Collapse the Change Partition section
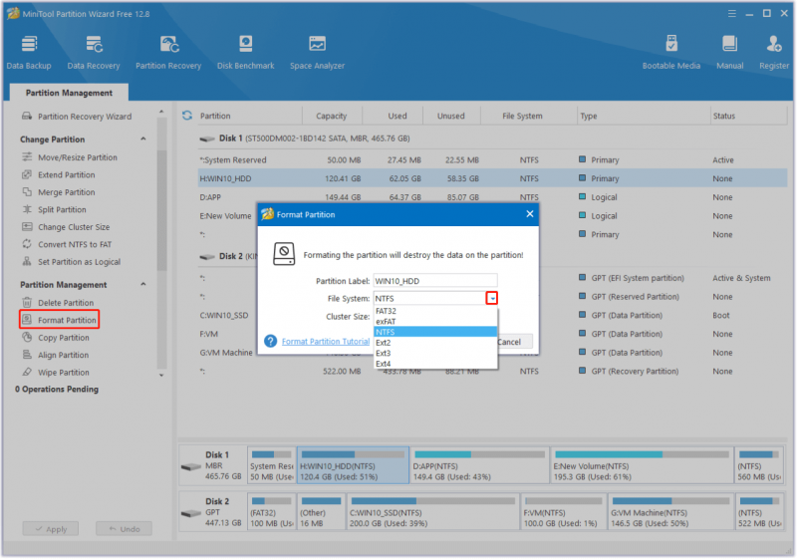Viewport: 797px width, 559px height. coord(143,139)
